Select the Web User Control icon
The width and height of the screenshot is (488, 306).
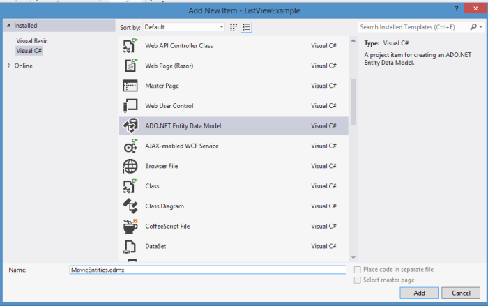tap(130, 106)
